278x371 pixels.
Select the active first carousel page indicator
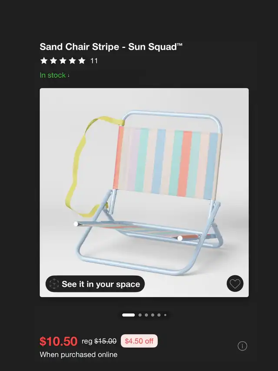[129, 315]
